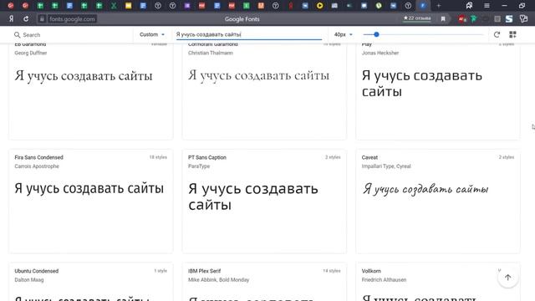Click the Caveat handwriting sample preview
Screen dimensions: 535x301
point(425,189)
